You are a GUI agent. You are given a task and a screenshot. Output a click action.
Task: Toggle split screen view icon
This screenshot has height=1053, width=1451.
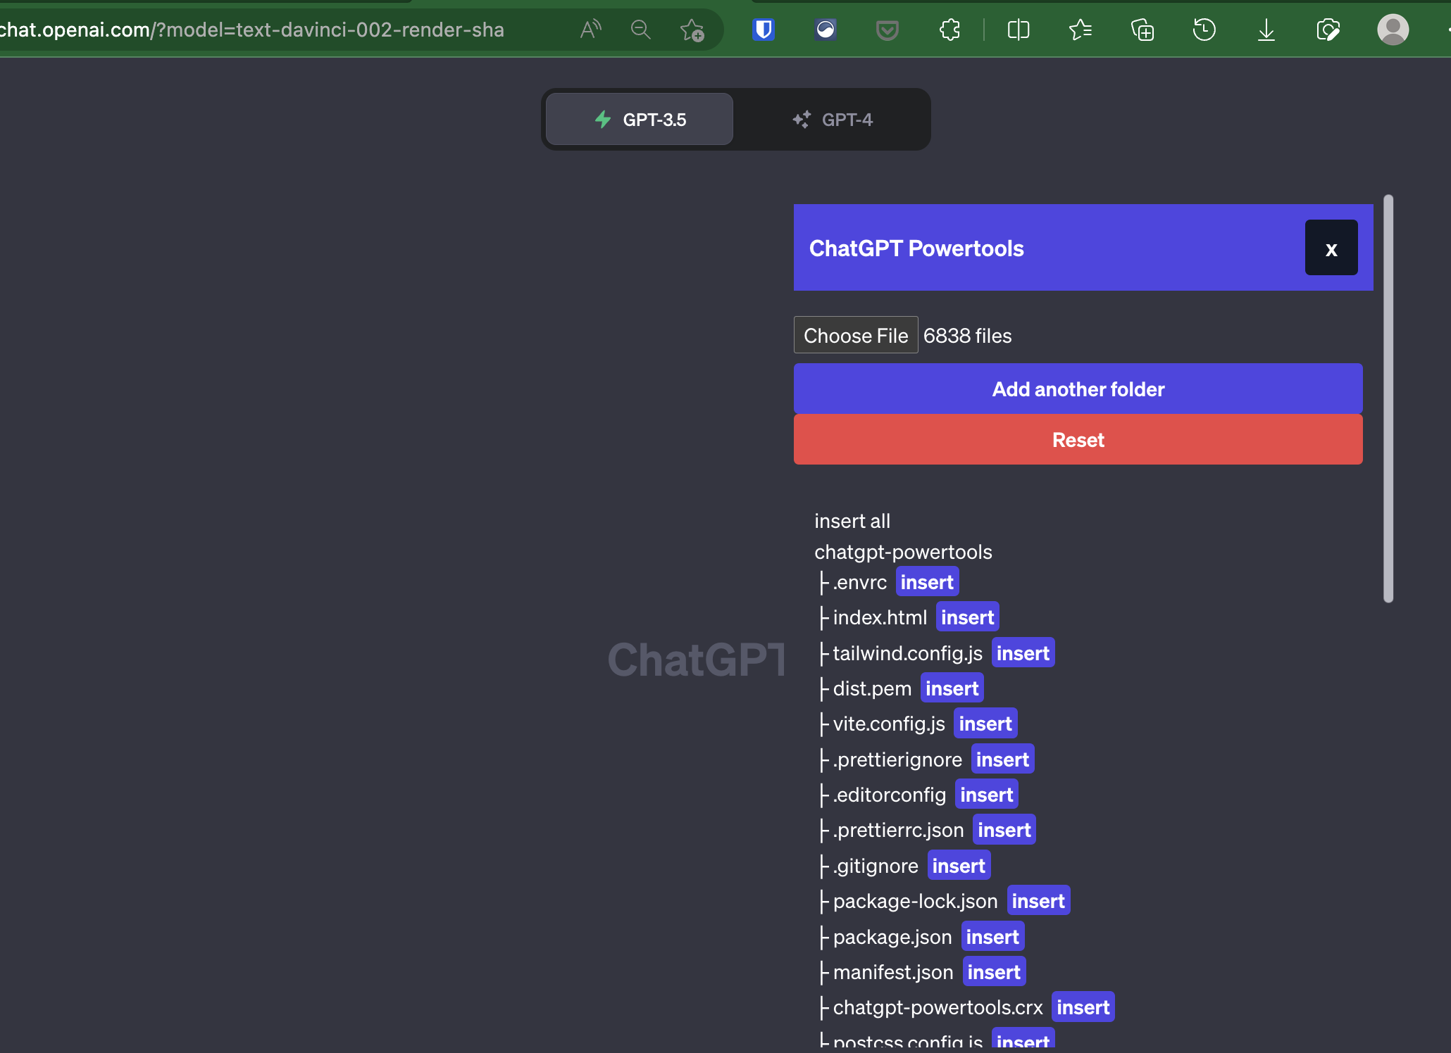tap(1019, 30)
